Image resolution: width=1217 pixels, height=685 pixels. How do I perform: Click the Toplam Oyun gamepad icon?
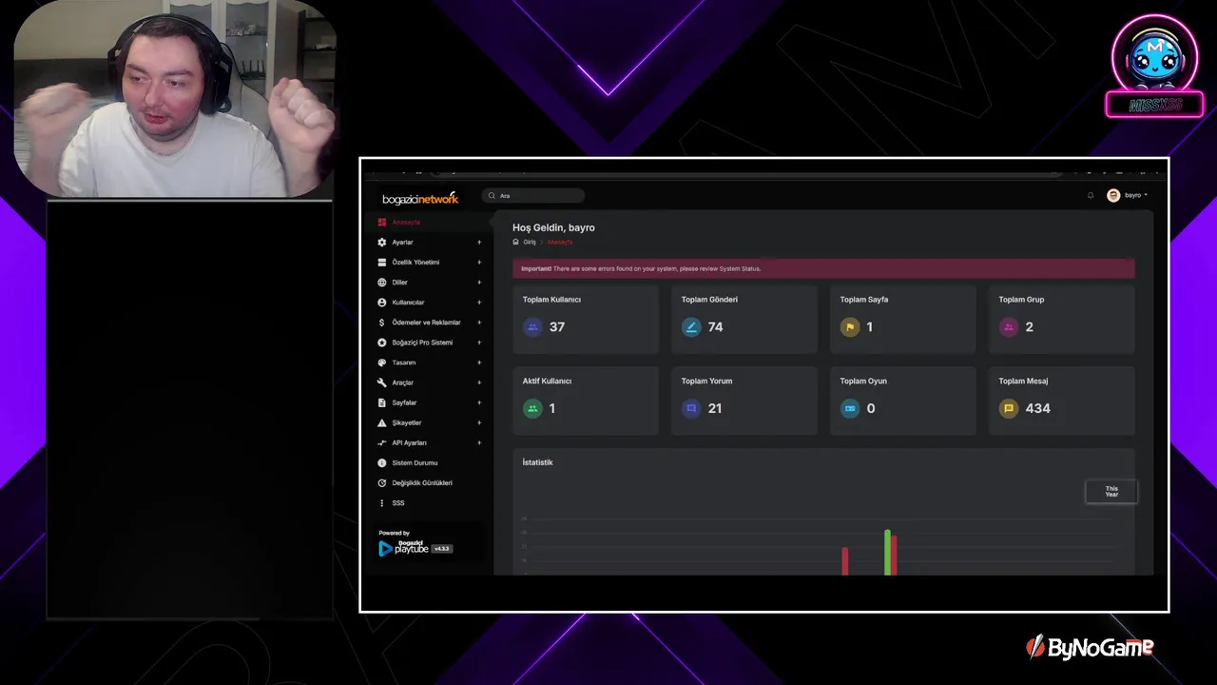tap(850, 408)
